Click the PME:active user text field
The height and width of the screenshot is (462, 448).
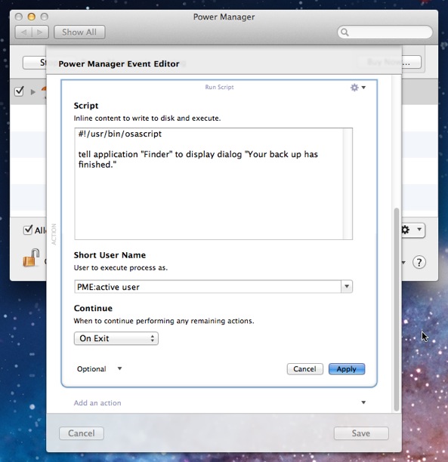click(208, 286)
